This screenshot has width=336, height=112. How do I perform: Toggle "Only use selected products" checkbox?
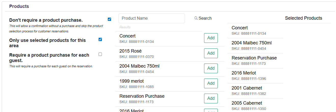100,39
